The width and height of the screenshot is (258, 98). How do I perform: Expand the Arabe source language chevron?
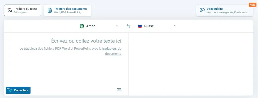117,26
